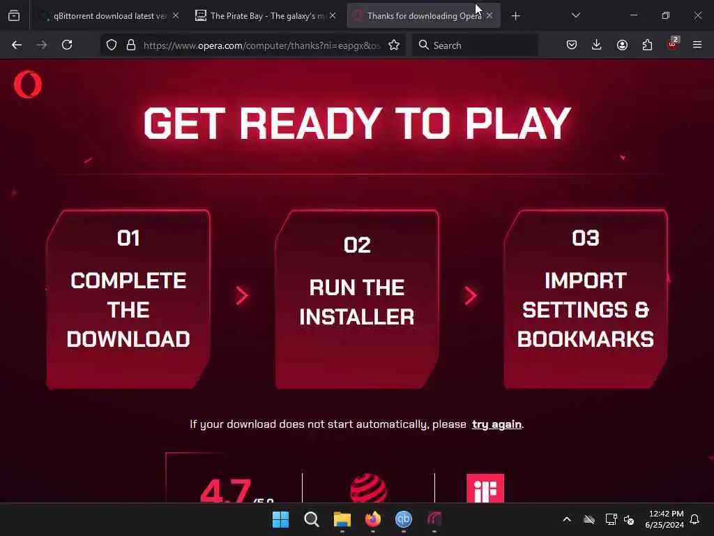
Task: Open network status tray icon
Action: pyautogui.click(x=611, y=519)
